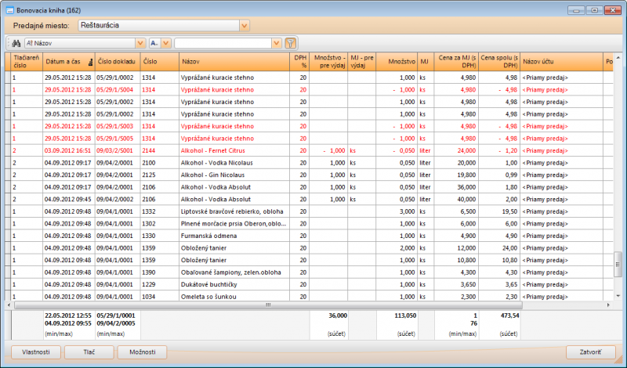Image resolution: width=627 pixels, height=368 pixels.
Task: Open the Predajné miesto dropdown
Action: click(244, 26)
